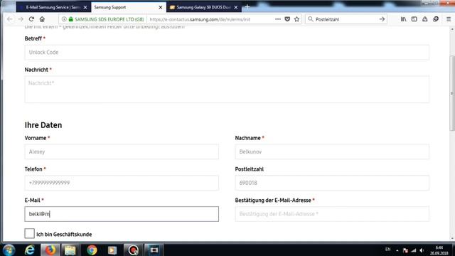Click the browser forward arrow
455x256 pixels.
coord(21,19)
